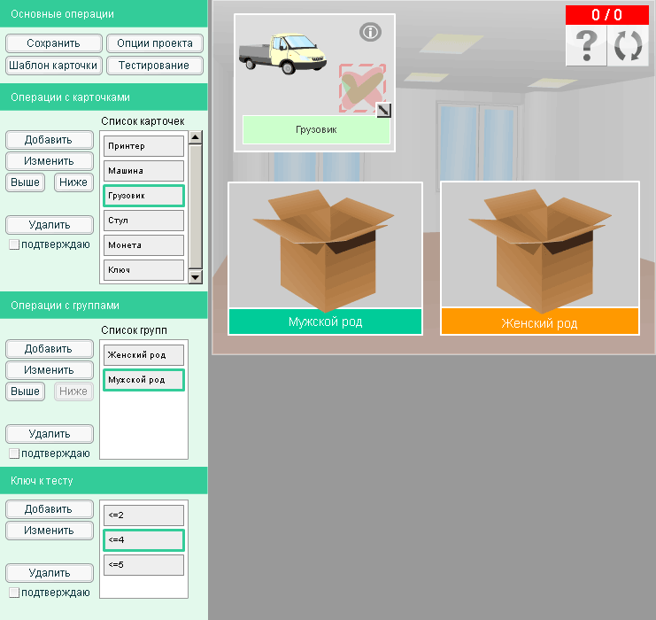Check подтверждаю under group delete
Viewport: 656px width, 620px height.
point(14,453)
